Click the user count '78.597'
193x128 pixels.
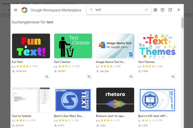[61, 71]
